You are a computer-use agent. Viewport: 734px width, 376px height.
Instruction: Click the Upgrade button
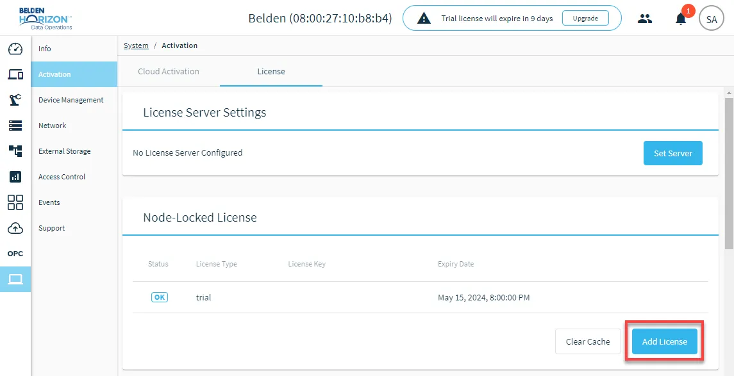[585, 19]
